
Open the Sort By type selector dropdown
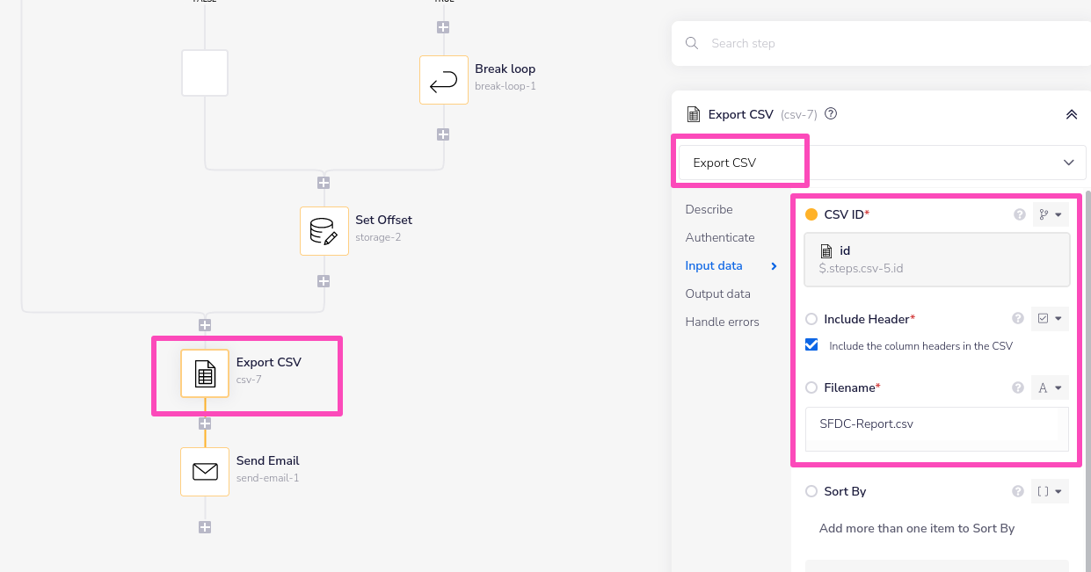pos(1050,491)
